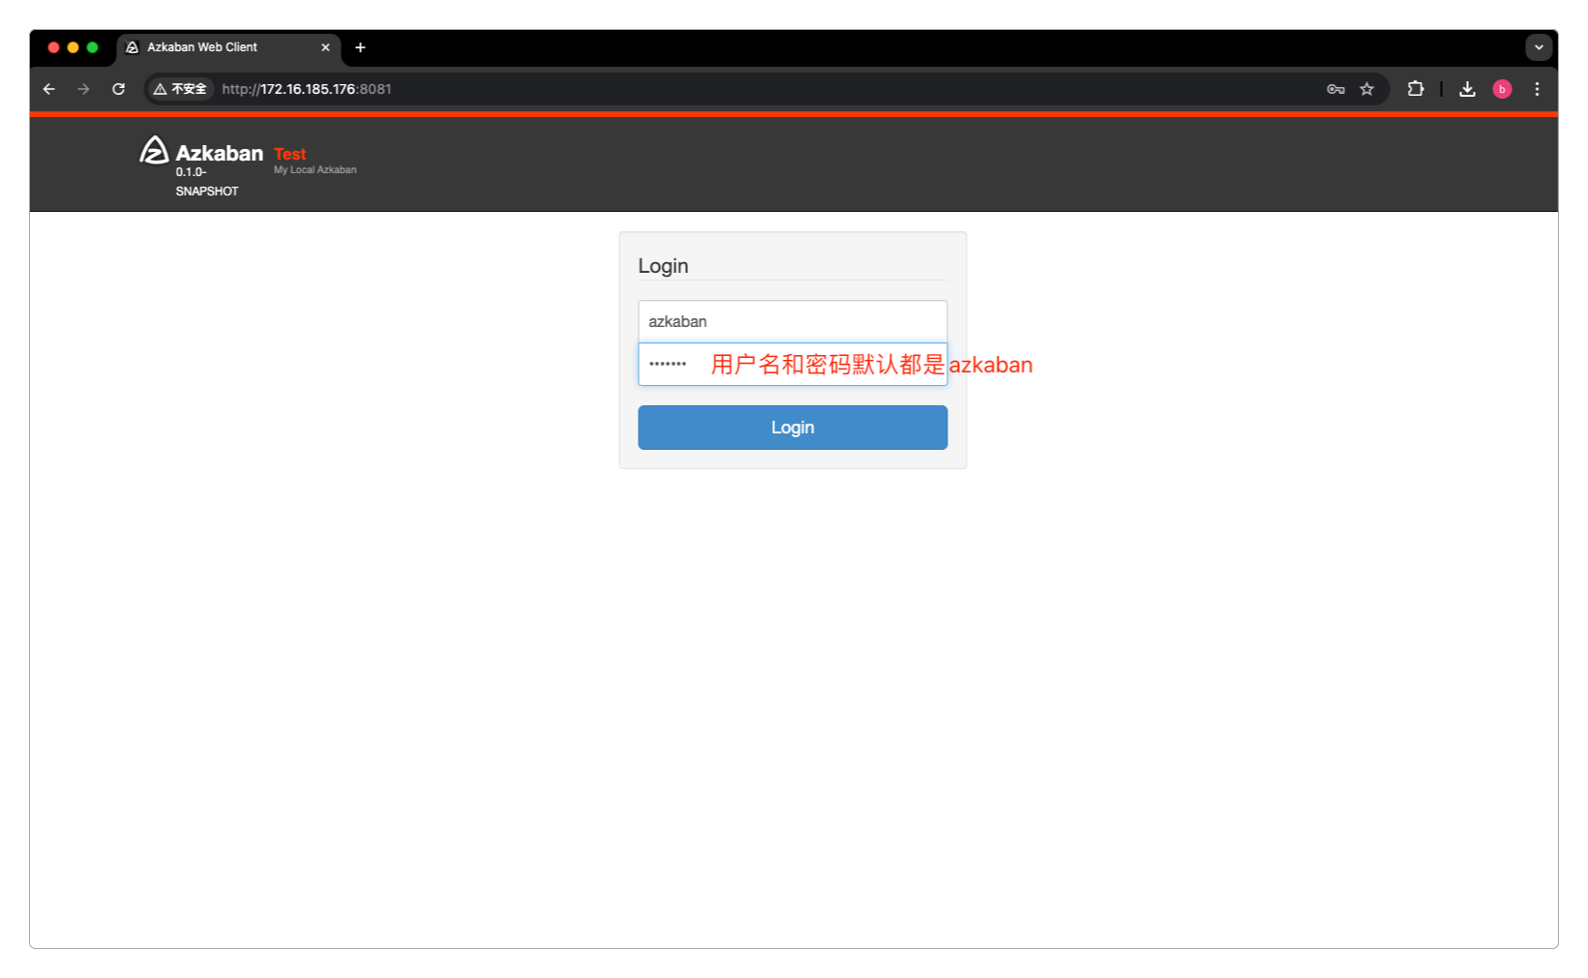Focus the password input field
The image size is (1588, 978).
(793, 364)
